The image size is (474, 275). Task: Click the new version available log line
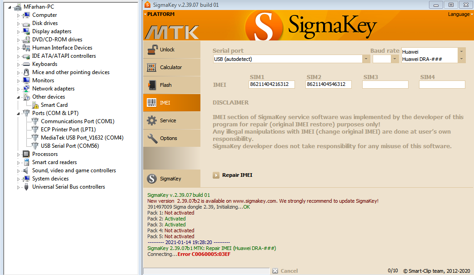click(263, 201)
